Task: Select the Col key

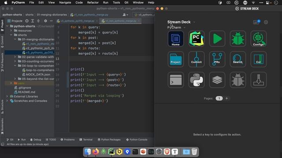Action: click(x=259, y=59)
